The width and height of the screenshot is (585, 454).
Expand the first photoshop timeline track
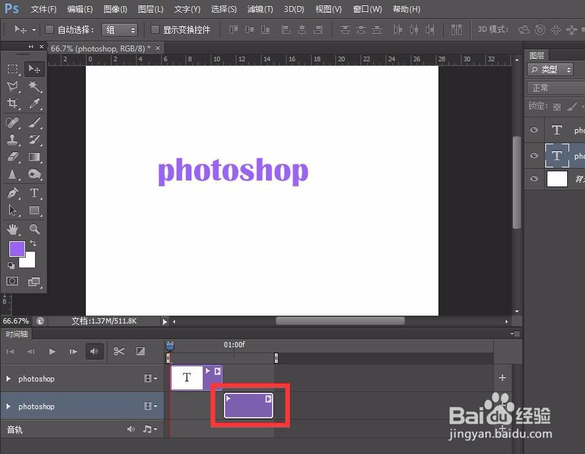[8, 378]
